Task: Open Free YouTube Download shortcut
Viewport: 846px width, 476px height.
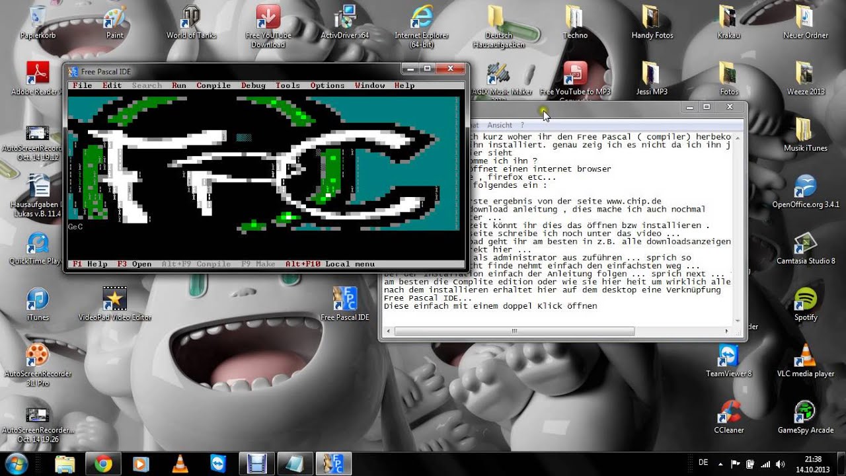Action: pyautogui.click(x=268, y=26)
